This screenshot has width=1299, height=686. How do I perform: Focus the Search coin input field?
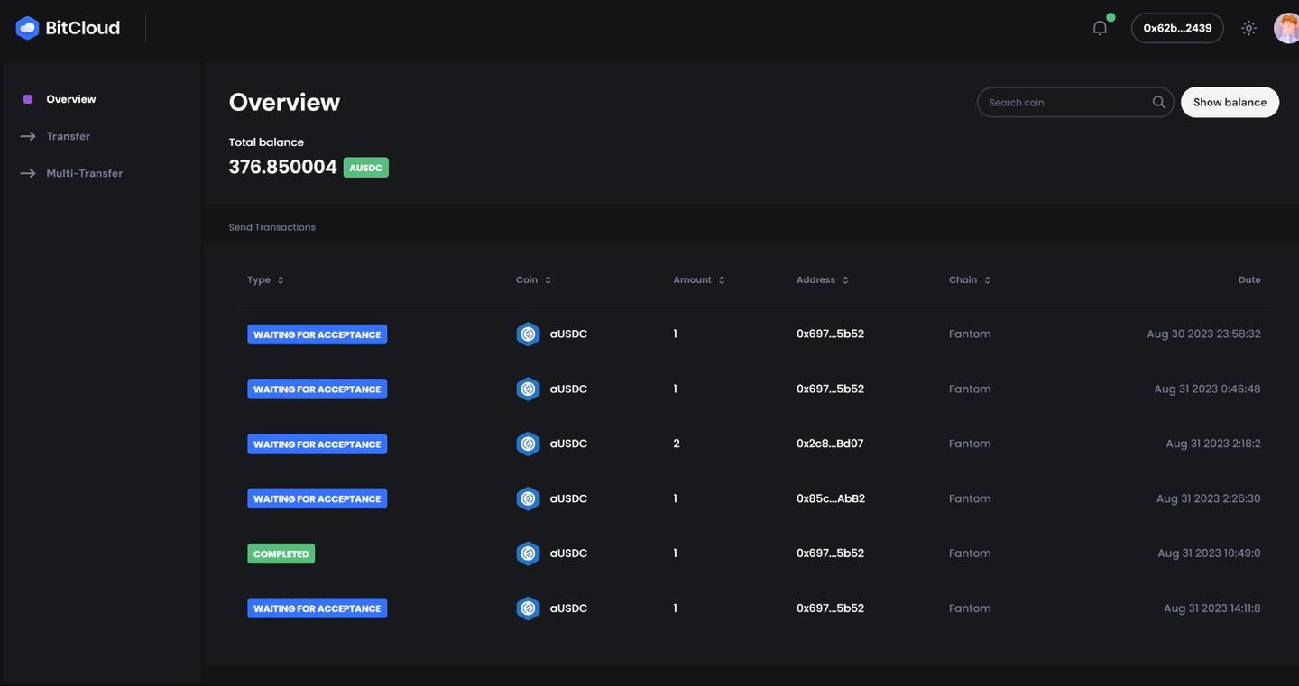click(1075, 102)
